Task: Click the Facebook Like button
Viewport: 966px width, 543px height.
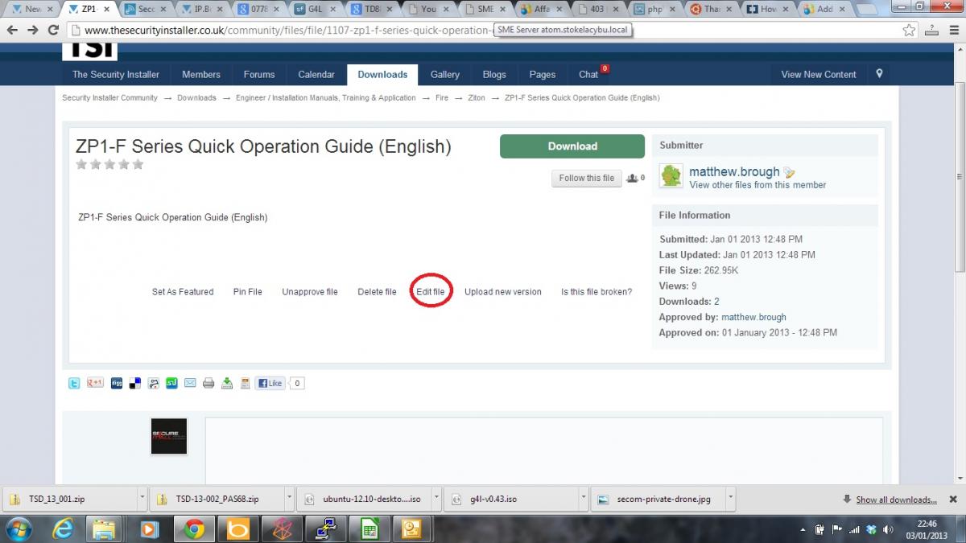Action: click(x=270, y=384)
